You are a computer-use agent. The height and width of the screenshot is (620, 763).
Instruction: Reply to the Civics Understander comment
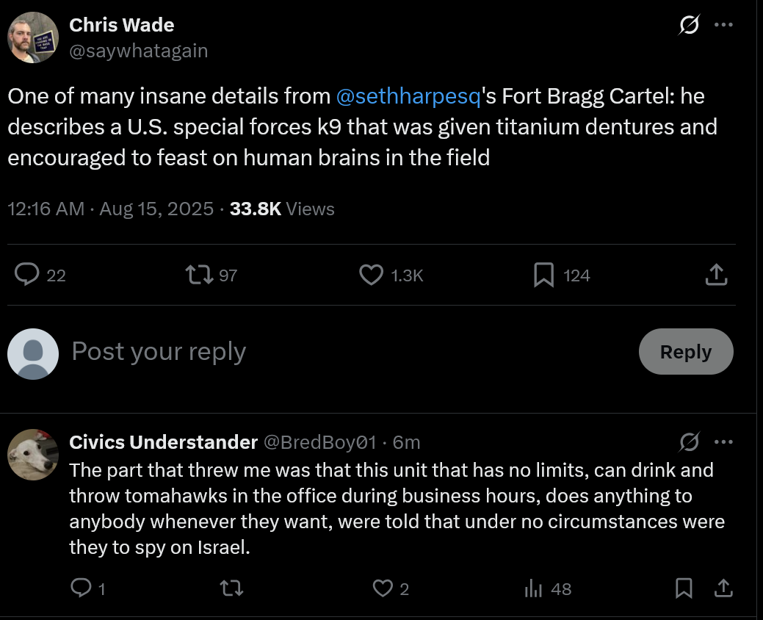[80, 588]
